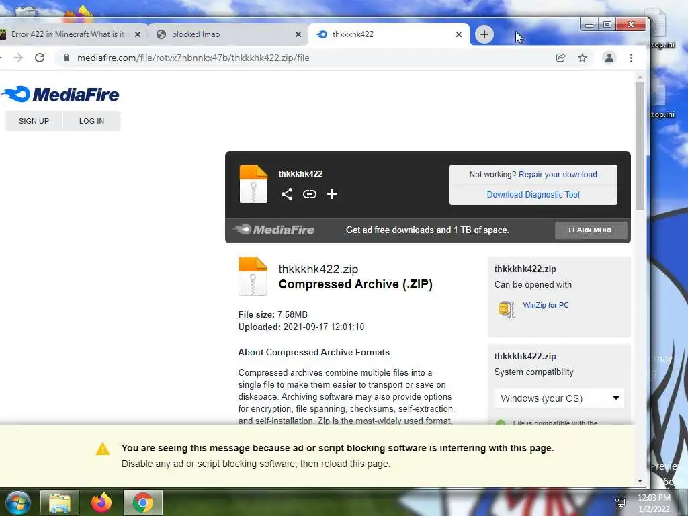Click the address bar URL field
The image size is (688, 516).
(x=307, y=58)
